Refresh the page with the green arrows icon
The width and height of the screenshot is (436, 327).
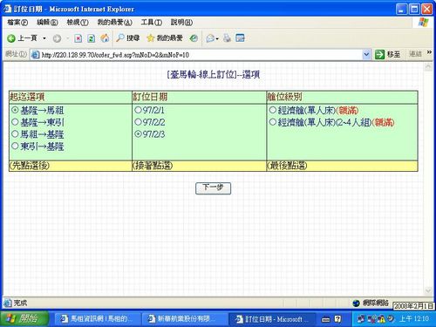coord(92,38)
